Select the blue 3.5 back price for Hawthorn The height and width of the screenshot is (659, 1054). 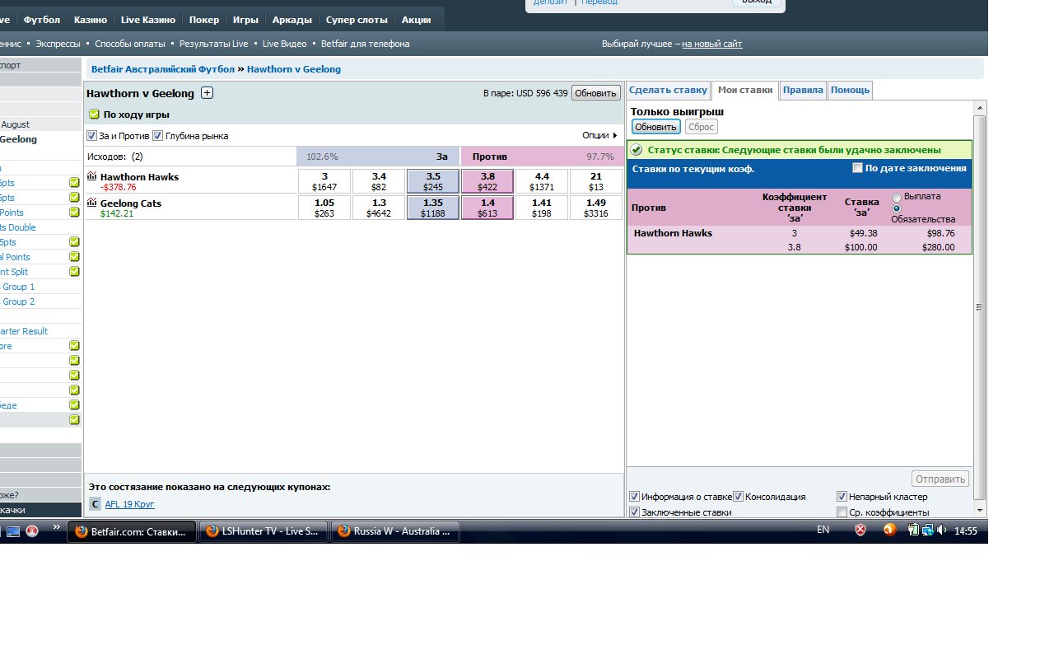[433, 181]
